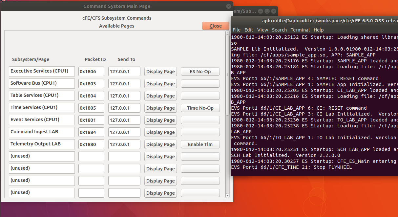Image resolution: width=398 pixels, height=217 pixels.
Task: Select the Search menu in terminal
Action: point(279,30)
